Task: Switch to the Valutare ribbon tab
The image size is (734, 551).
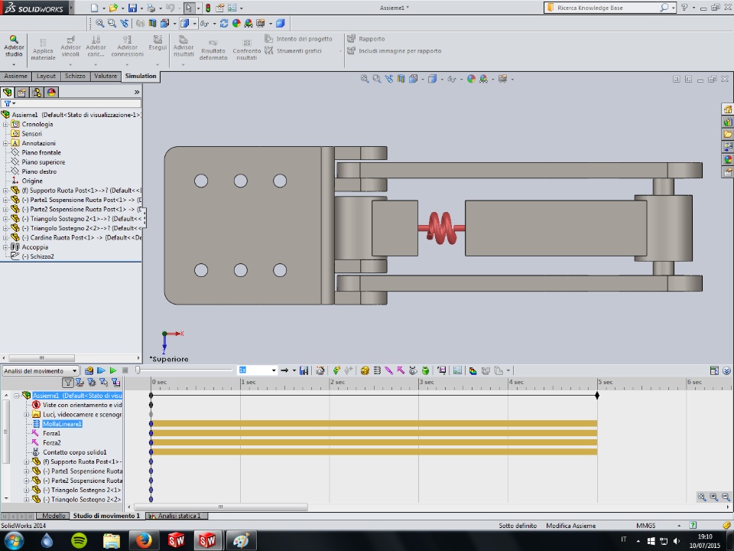Action: tap(106, 77)
